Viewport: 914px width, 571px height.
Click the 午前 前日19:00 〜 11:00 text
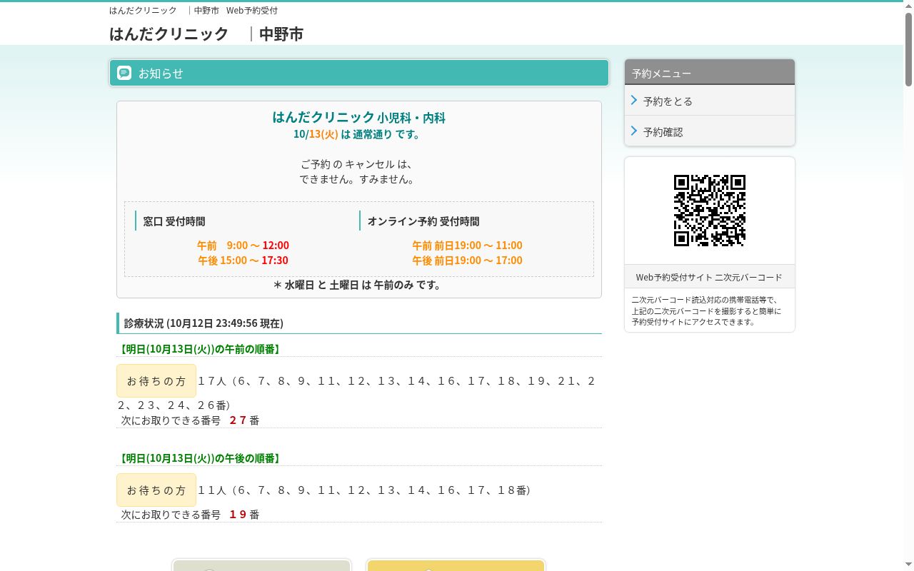[467, 245]
